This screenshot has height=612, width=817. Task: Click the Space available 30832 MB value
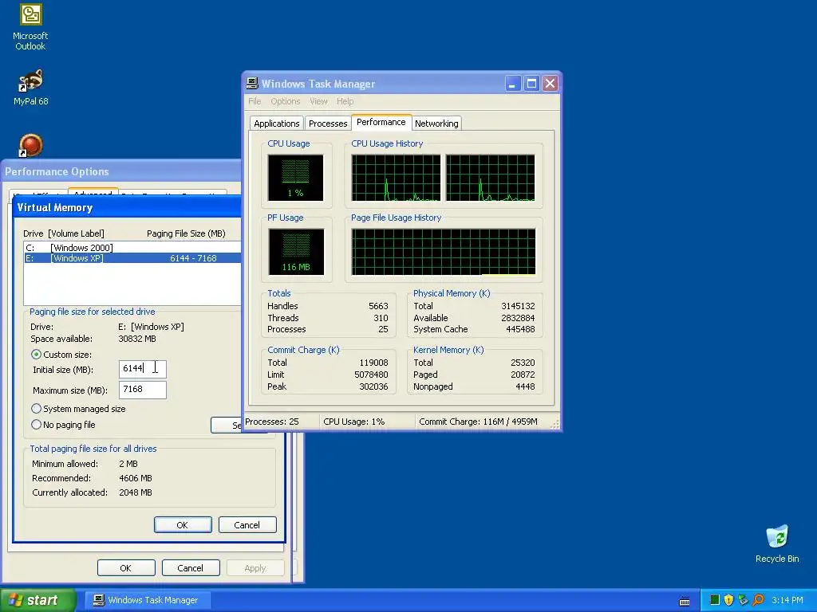click(137, 339)
